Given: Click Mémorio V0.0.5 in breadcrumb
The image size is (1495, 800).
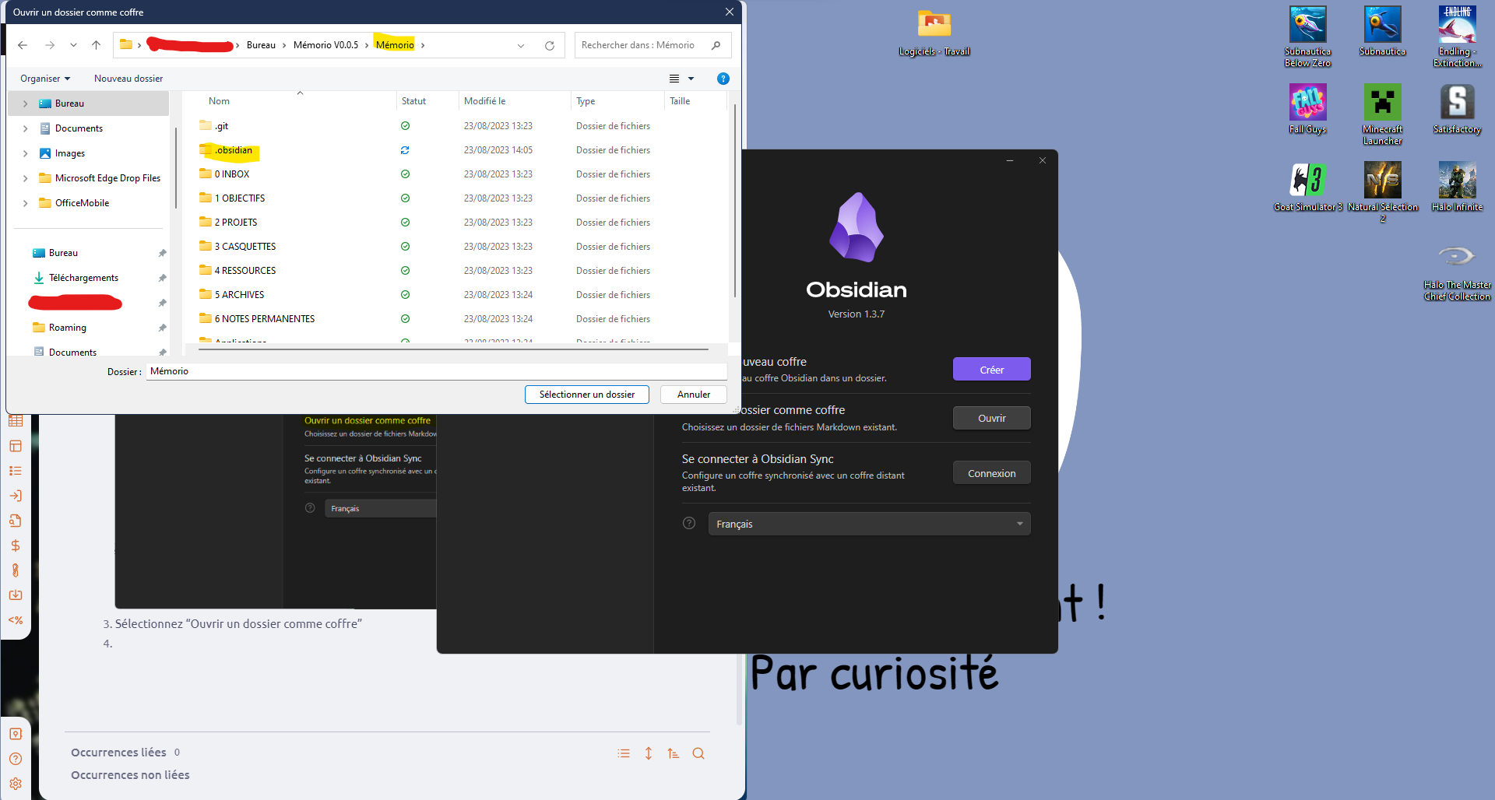Looking at the screenshot, I should pyautogui.click(x=325, y=45).
